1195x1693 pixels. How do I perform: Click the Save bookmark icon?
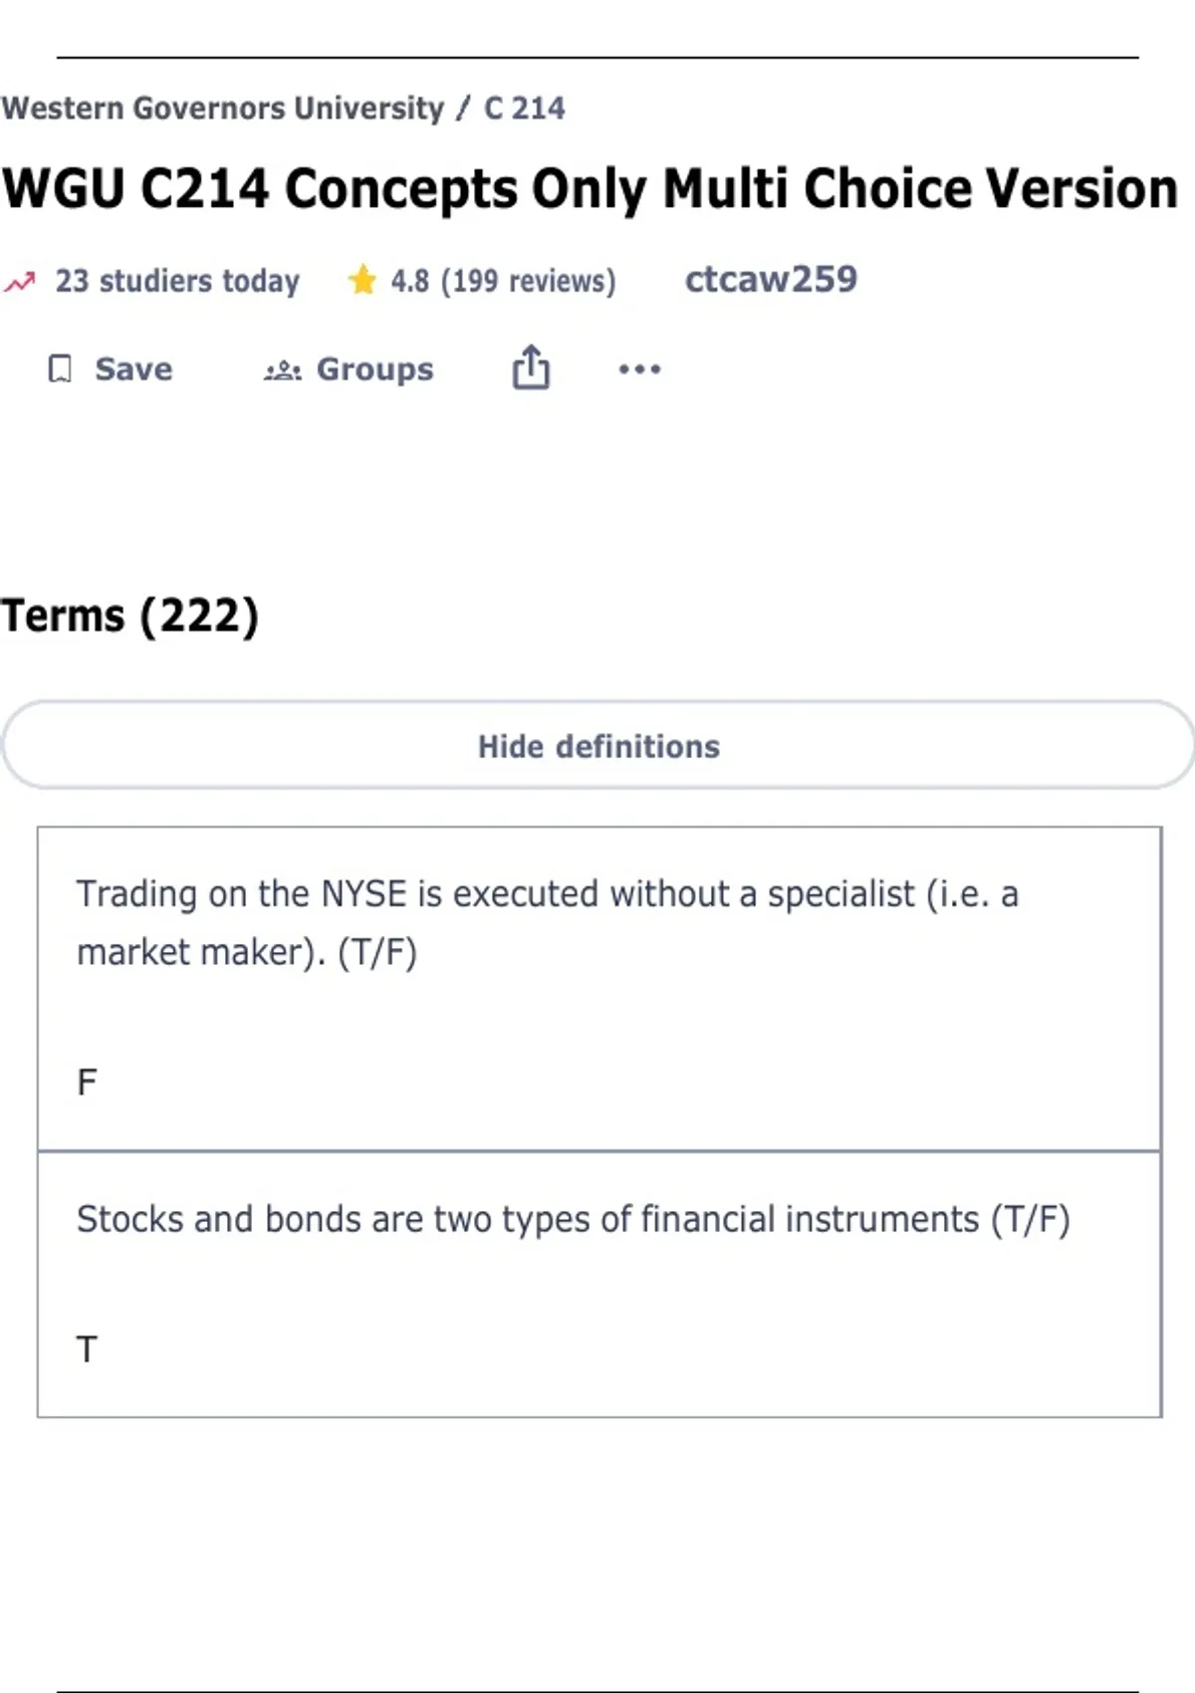[x=60, y=369]
